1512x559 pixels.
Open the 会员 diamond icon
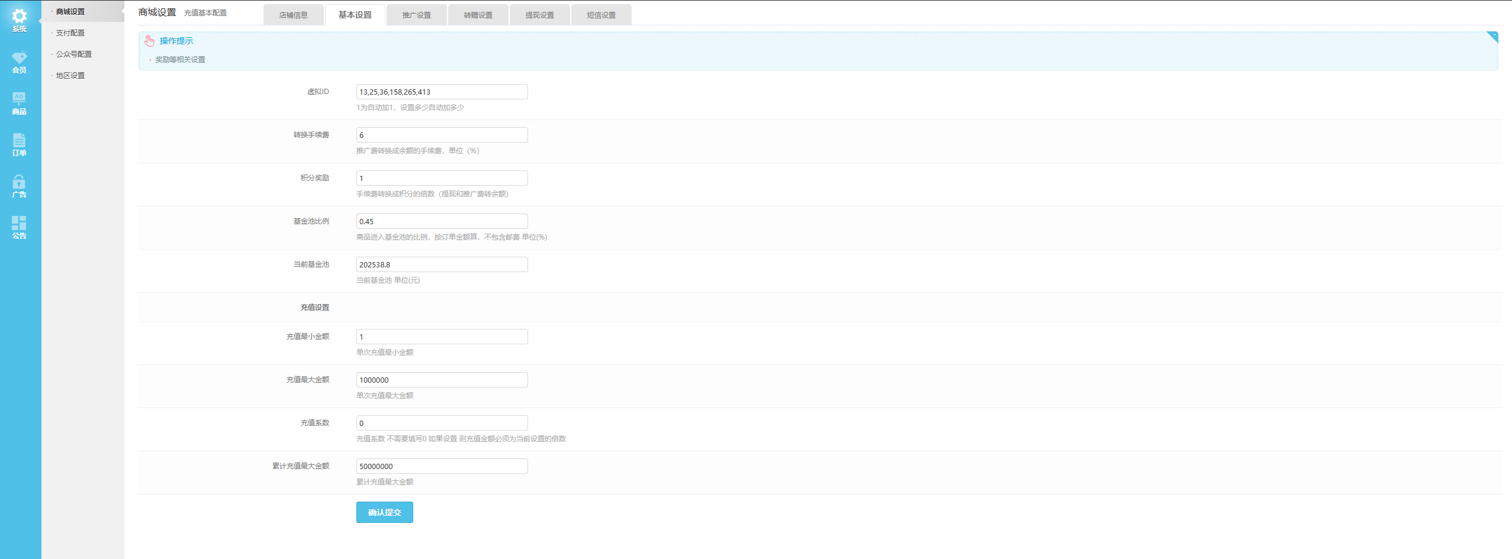pyautogui.click(x=19, y=58)
